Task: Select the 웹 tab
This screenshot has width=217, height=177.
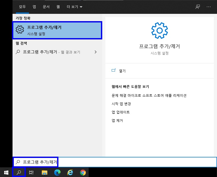Action: (58, 7)
